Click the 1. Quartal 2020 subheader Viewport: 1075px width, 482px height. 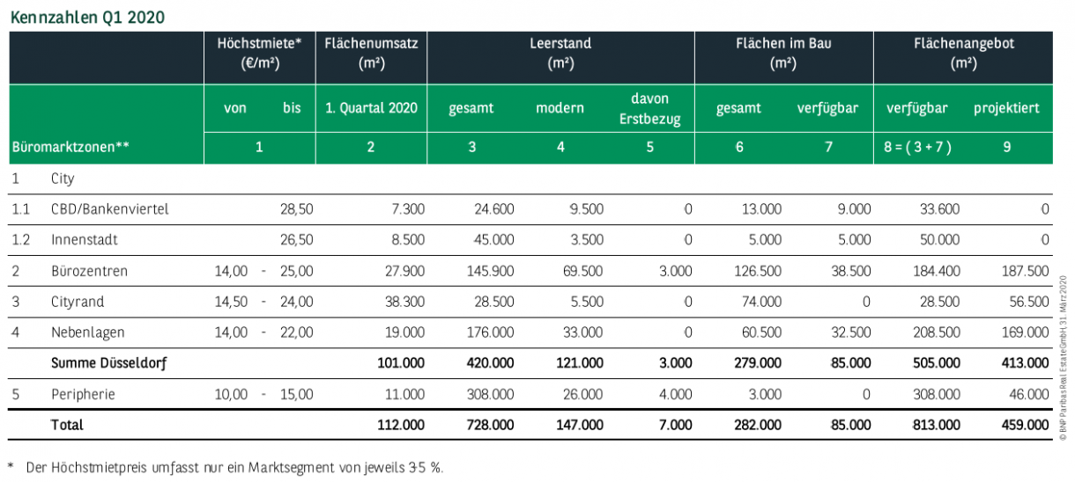(x=371, y=109)
